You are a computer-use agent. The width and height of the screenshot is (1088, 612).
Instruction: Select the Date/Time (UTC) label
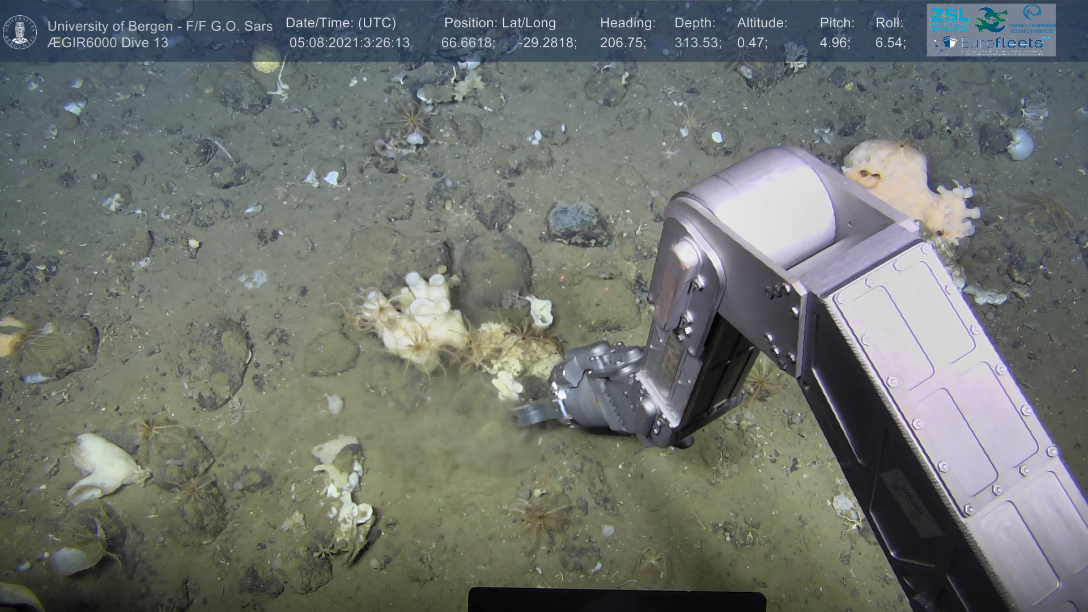click(341, 23)
